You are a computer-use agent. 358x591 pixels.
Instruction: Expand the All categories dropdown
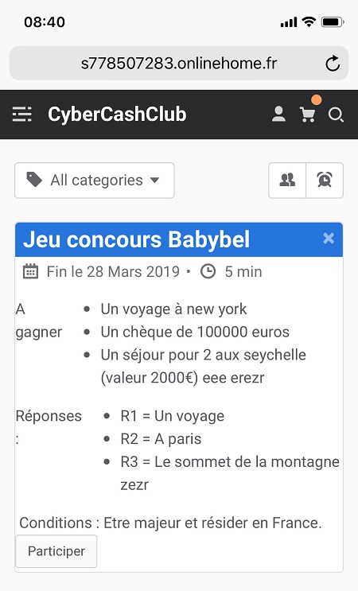pos(95,181)
